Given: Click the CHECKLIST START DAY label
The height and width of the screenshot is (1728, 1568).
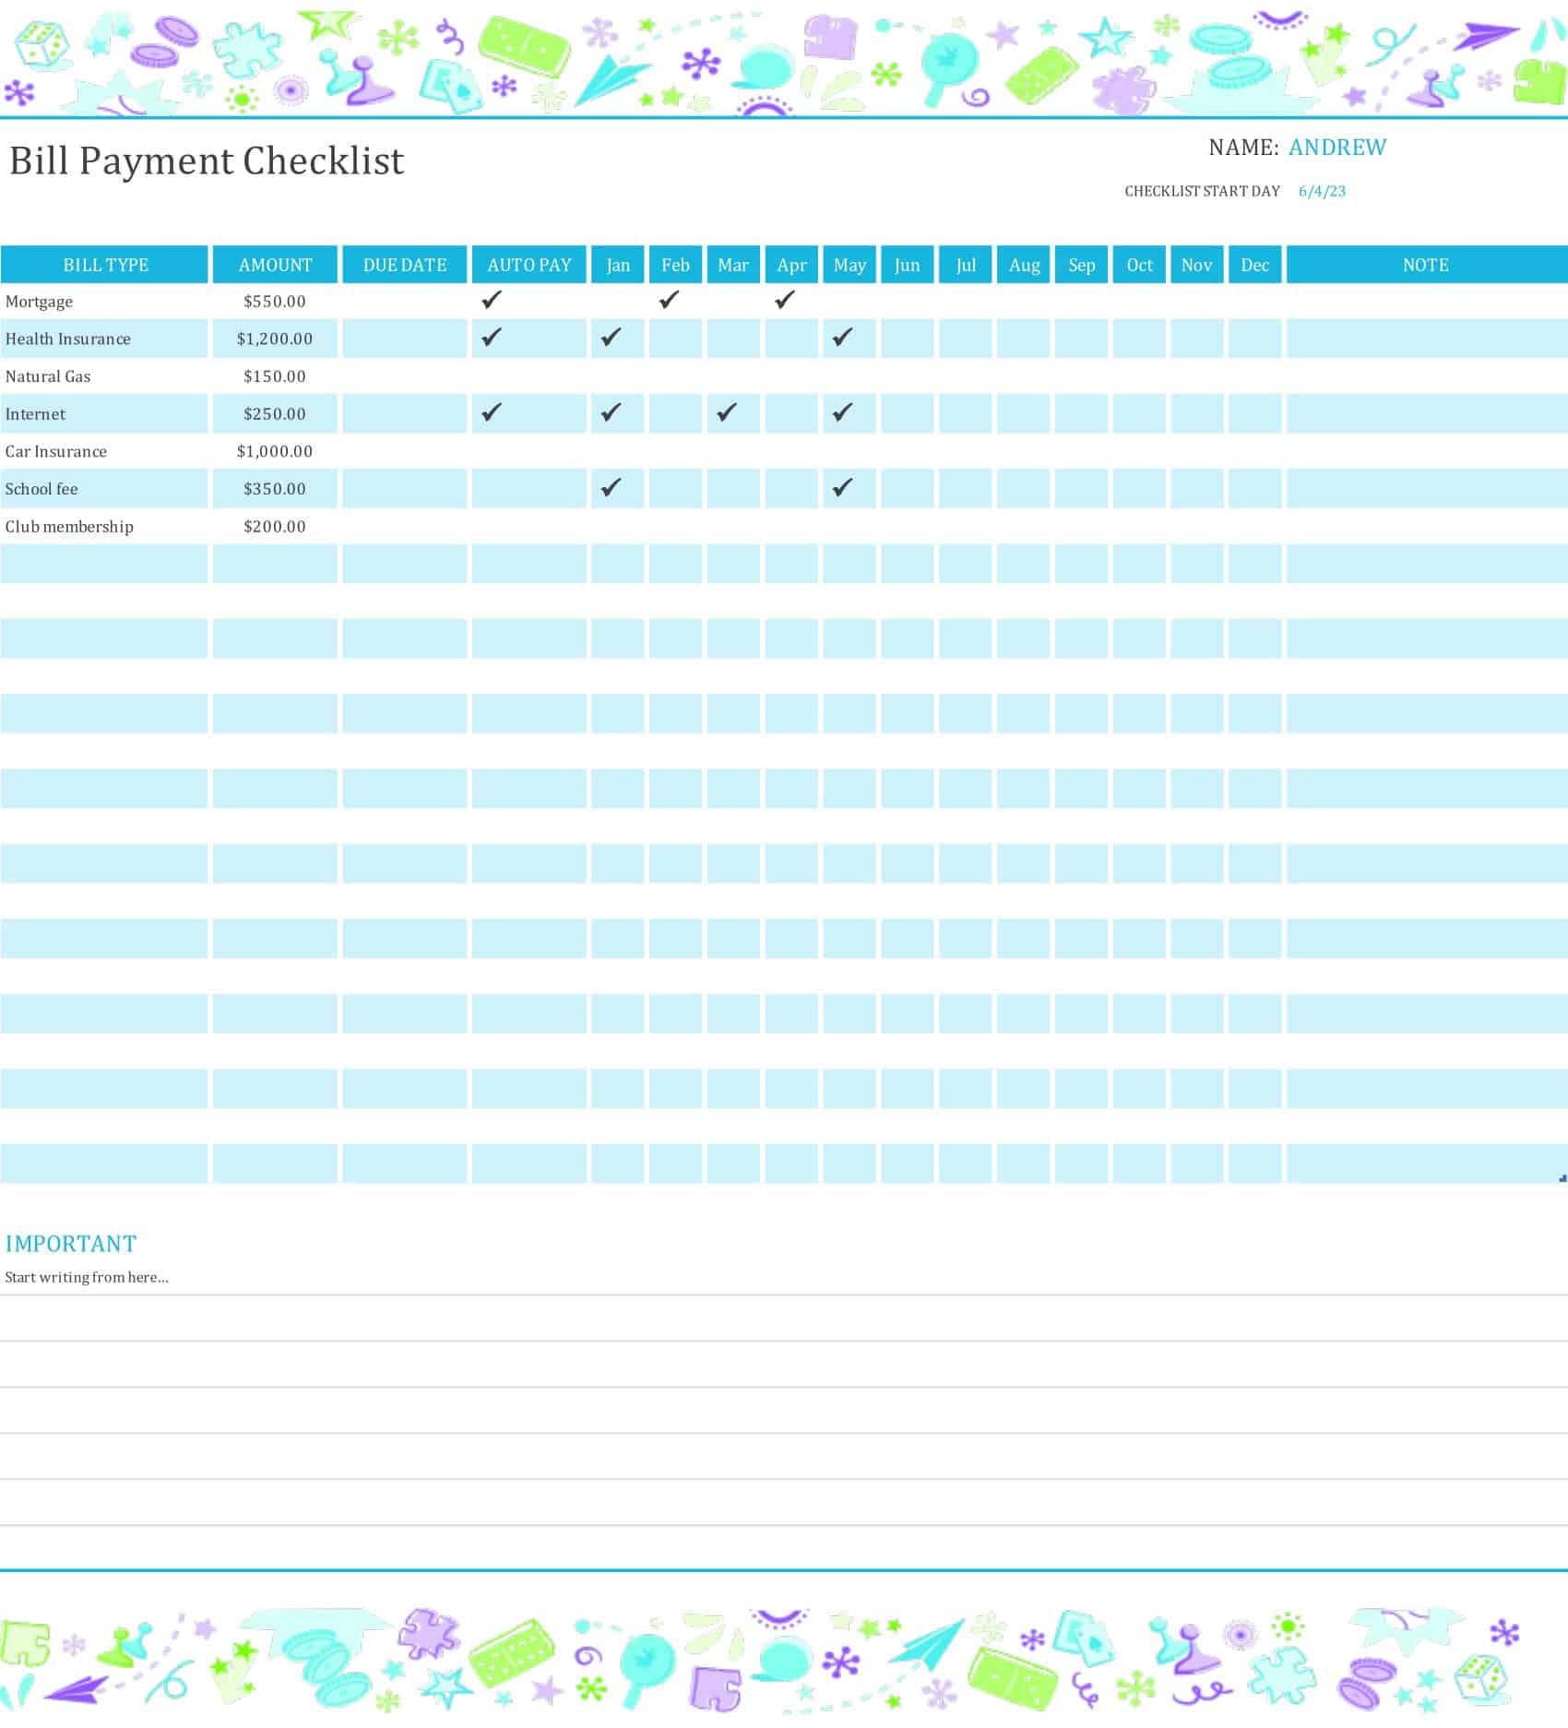Looking at the screenshot, I should [1202, 191].
